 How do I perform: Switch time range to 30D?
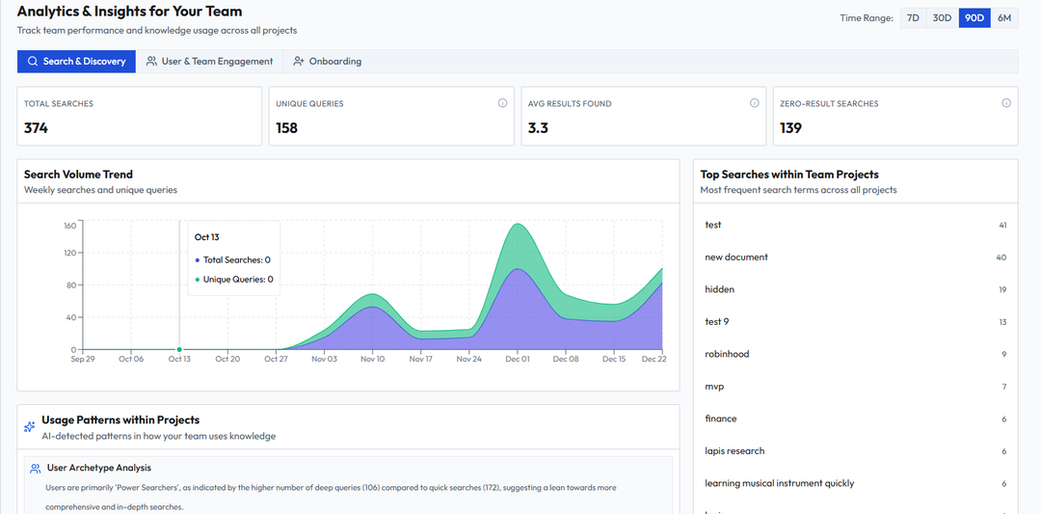point(942,18)
